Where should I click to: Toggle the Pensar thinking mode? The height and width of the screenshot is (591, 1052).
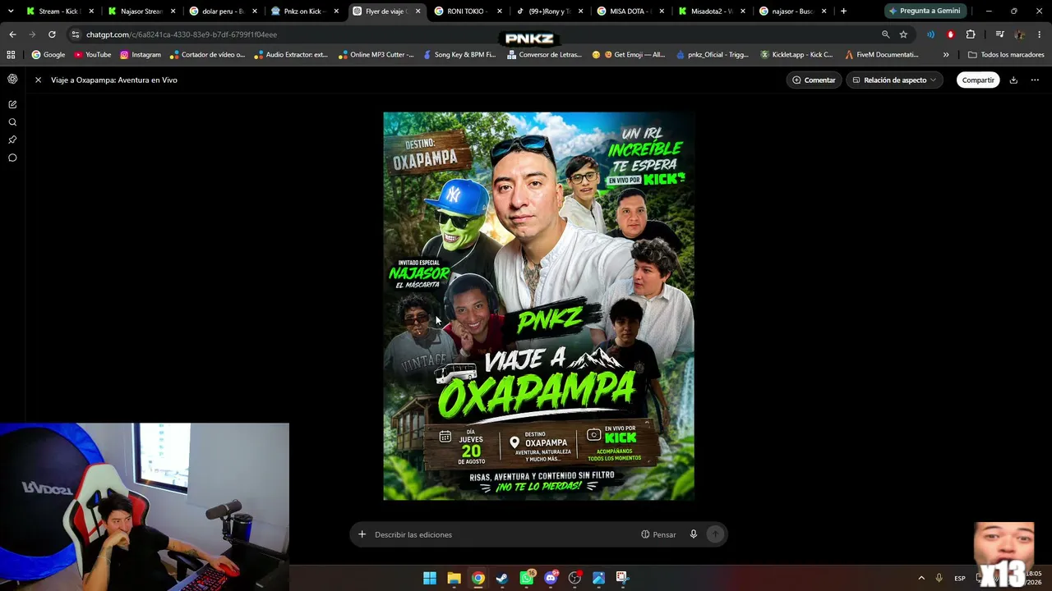[658, 534]
